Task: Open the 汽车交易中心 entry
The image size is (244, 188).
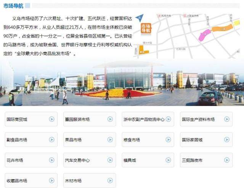Action: click(90, 160)
